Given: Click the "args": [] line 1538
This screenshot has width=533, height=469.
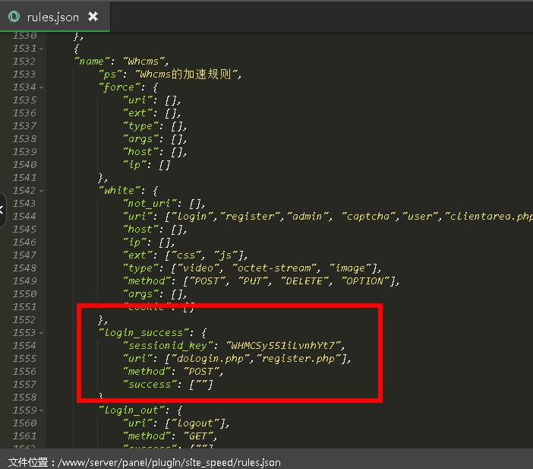Looking at the screenshot, I should [155, 139].
